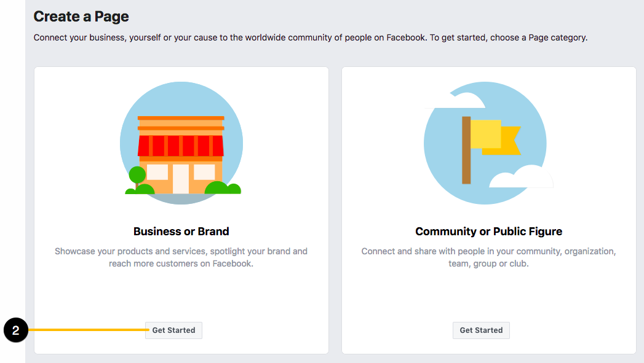Click Get Started under Business or Brand
This screenshot has height=363, width=644.
point(173,330)
